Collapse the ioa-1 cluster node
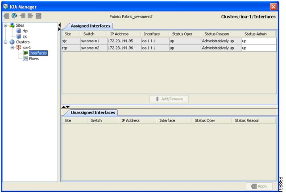The width and height of the screenshot is (286, 193). click(12, 48)
